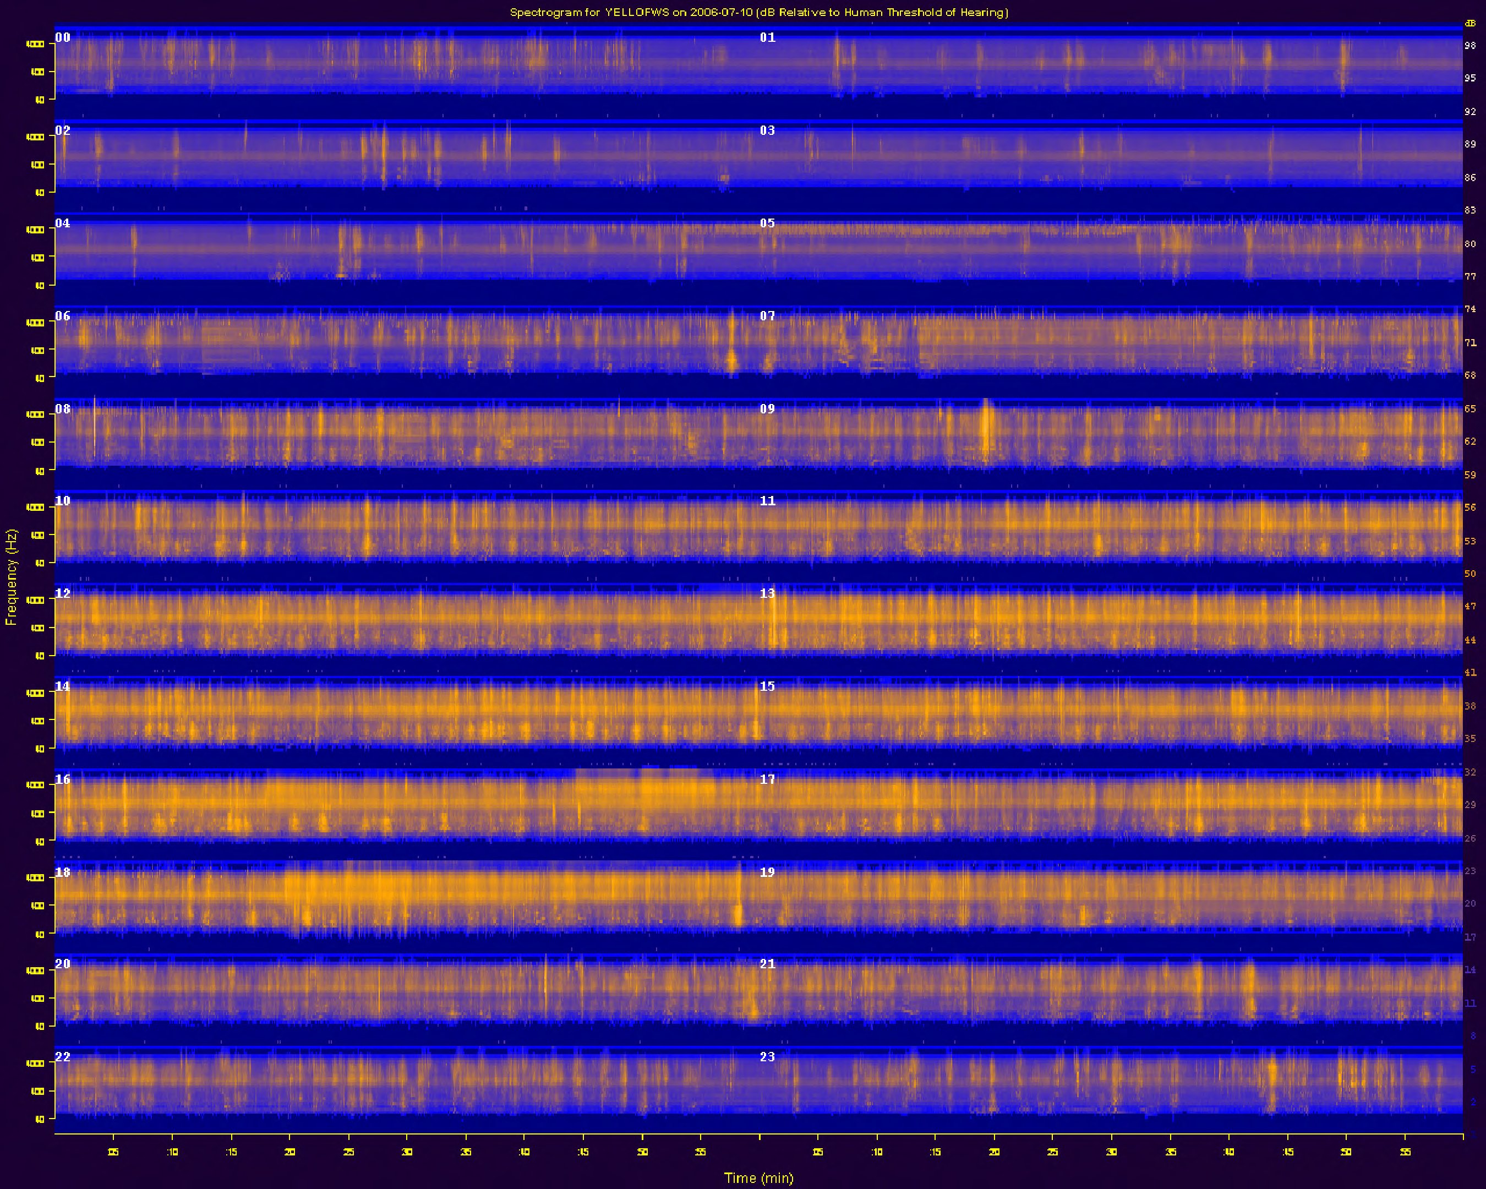Select the hour label '02'
Screen dimensions: 1486x1189
click(63, 130)
